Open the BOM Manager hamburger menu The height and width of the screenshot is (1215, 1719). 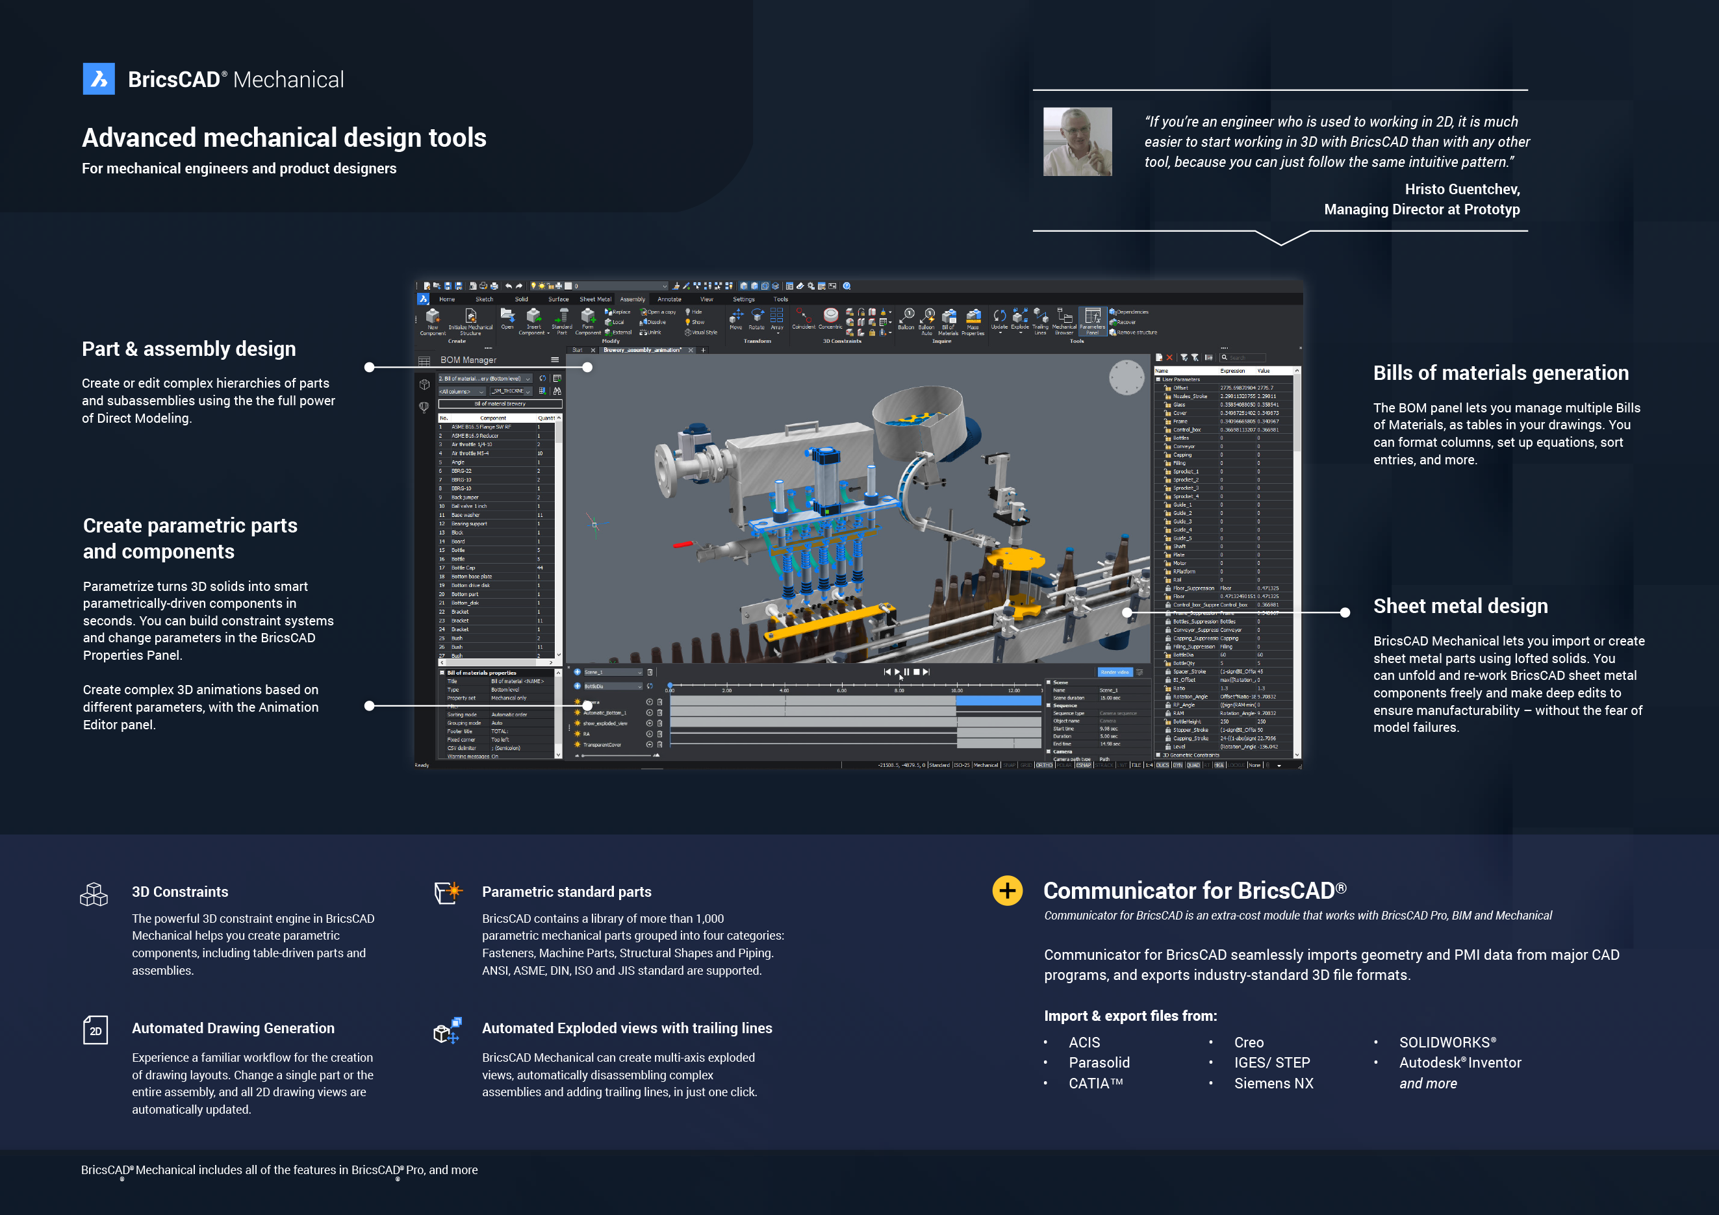tap(555, 360)
